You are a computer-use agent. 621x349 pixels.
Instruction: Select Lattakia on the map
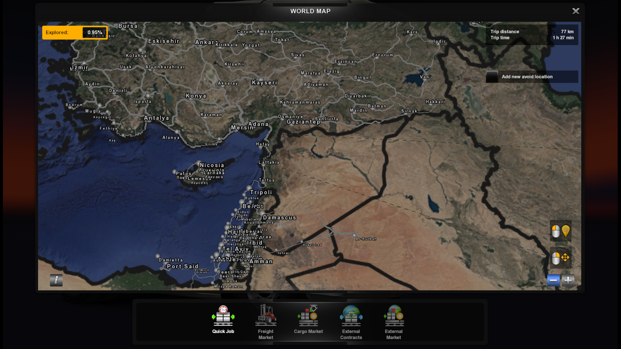(x=269, y=162)
